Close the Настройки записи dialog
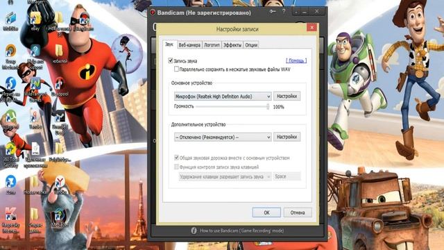The width and height of the screenshot is (444, 250). (311, 27)
